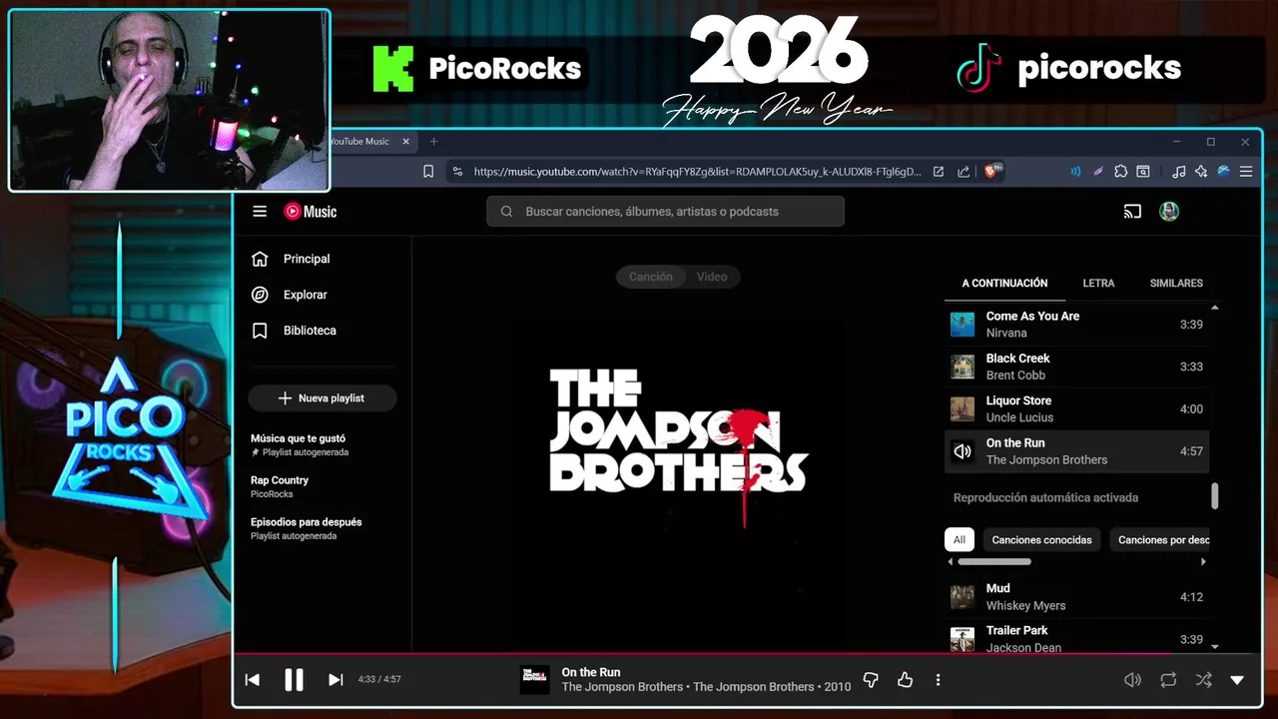Screen dimensions: 1278x719
Task: Switch player to Video mode
Action: [712, 277]
